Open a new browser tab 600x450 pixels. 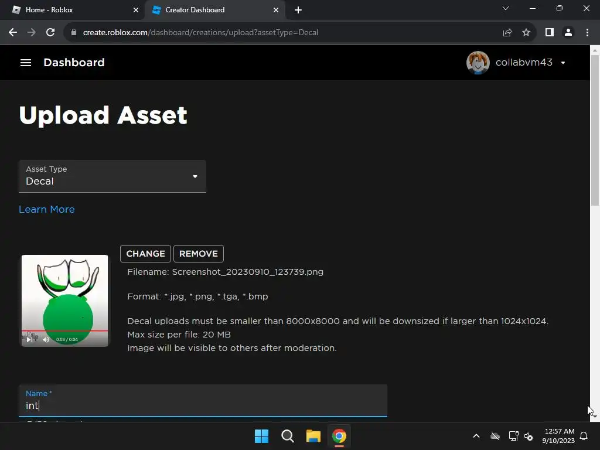pos(298,10)
